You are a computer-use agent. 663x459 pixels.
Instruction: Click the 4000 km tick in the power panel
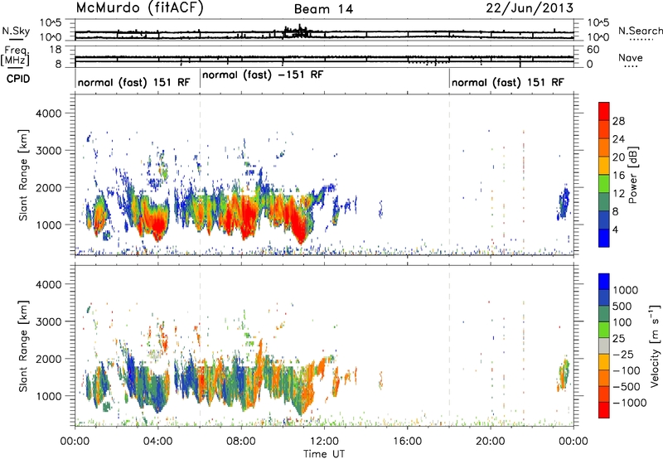pos(48,114)
